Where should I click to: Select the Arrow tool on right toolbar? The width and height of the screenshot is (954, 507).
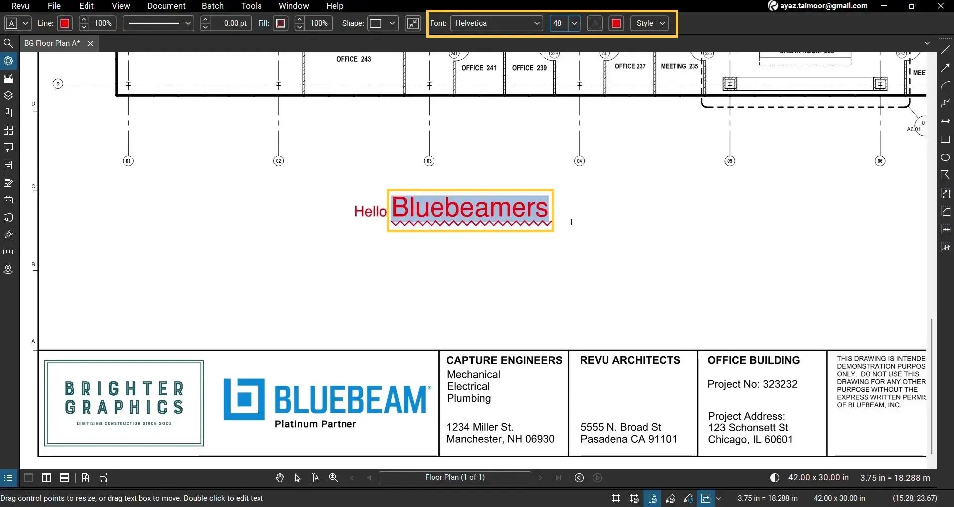946,67
